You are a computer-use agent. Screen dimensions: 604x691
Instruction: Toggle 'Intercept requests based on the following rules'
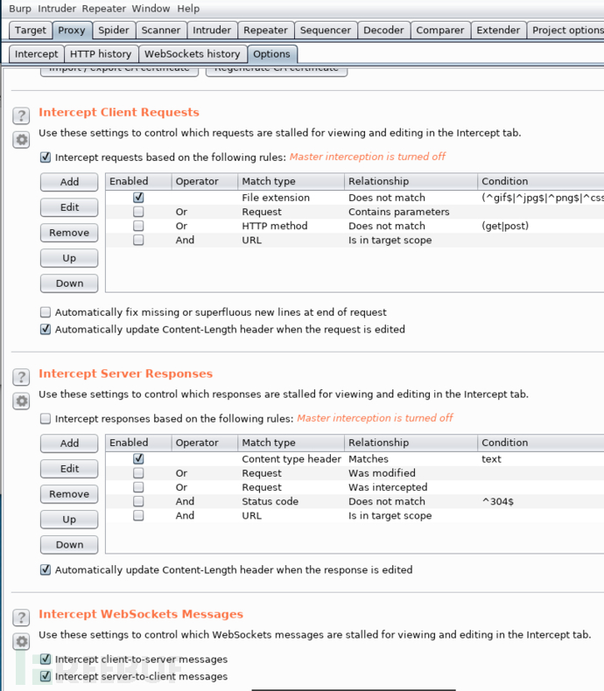click(46, 157)
